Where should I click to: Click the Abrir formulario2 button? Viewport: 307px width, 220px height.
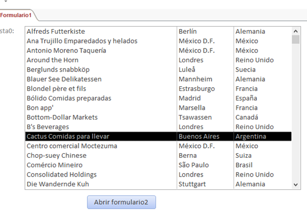coord(121,202)
